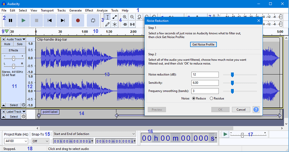The image size is (289, 152).
Task: Click the Noise reduction (dB) input field
Action: pos(205,74)
